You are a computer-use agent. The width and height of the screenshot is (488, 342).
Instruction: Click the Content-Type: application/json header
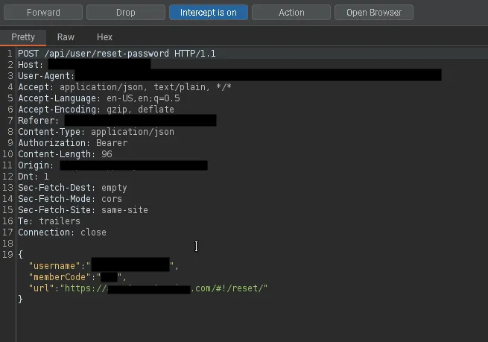pos(96,132)
